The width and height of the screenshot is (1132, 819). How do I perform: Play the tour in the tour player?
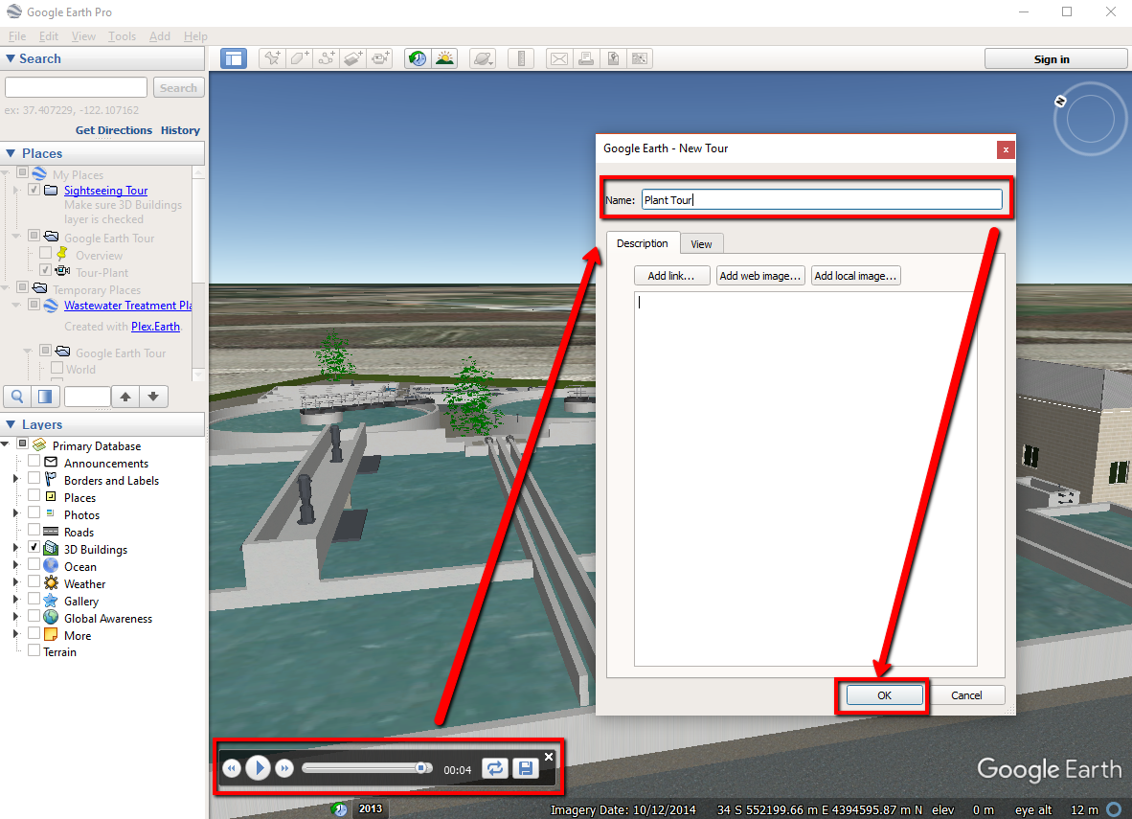(258, 767)
